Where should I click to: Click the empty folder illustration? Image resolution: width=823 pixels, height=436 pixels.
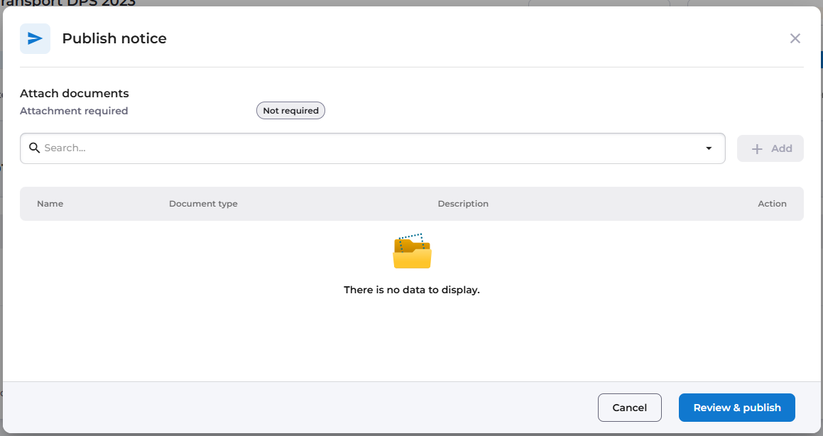pos(412,251)
